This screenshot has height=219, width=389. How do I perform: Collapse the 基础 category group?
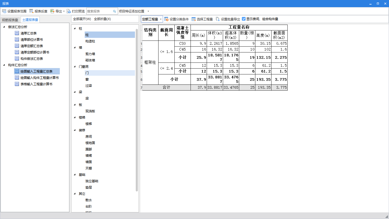coord(75,175)
